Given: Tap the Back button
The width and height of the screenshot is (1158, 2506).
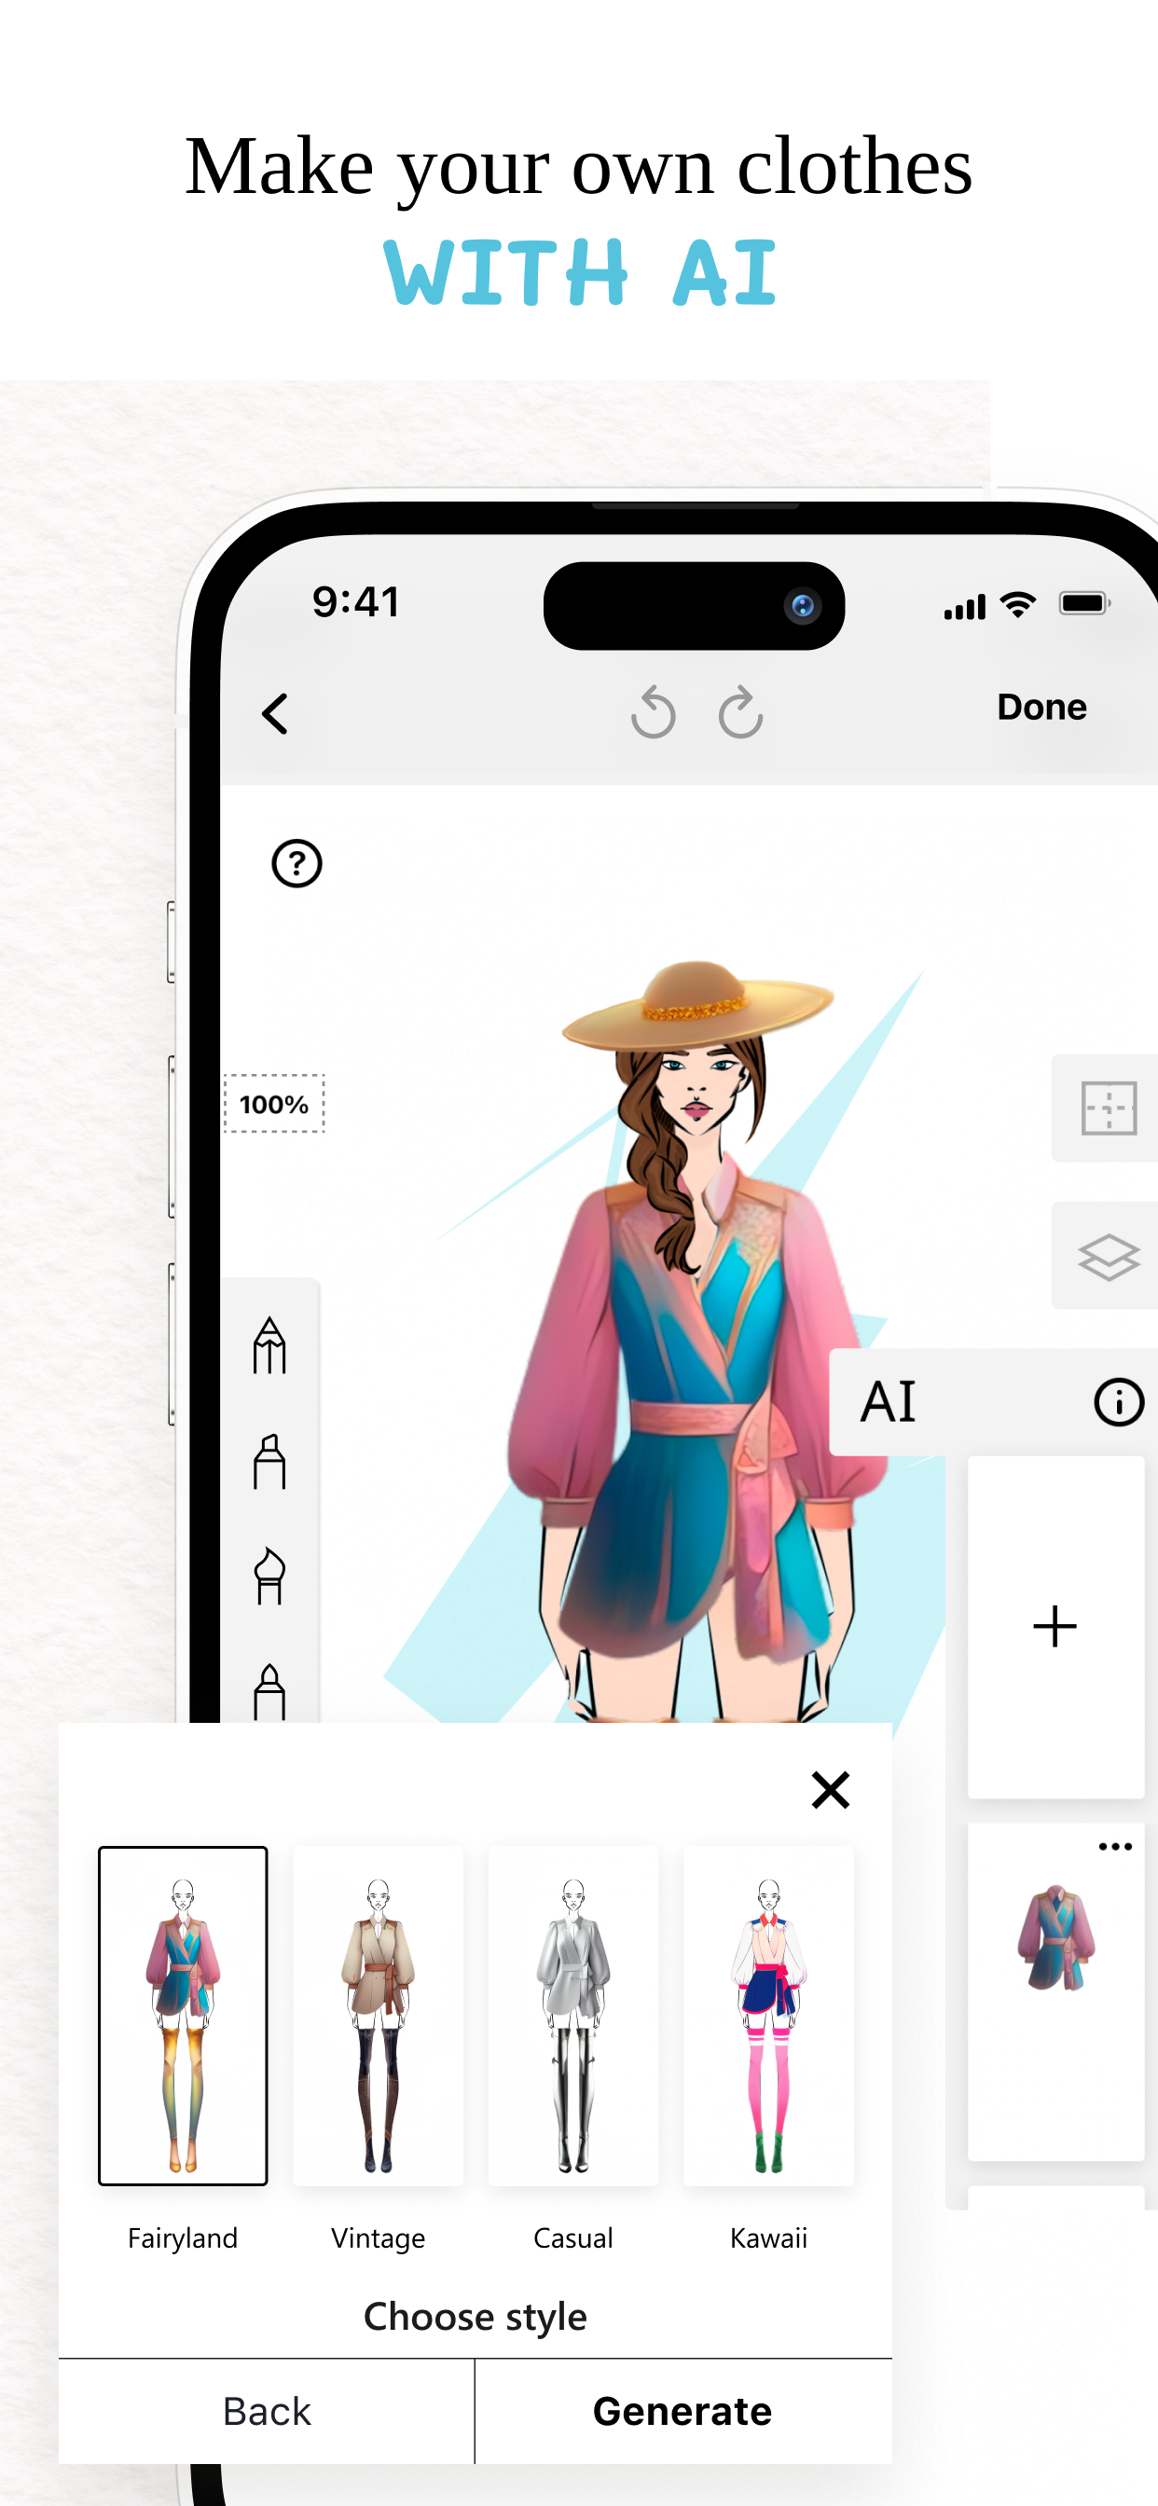Looking at the screenshot, I should tap(267, 2412).
